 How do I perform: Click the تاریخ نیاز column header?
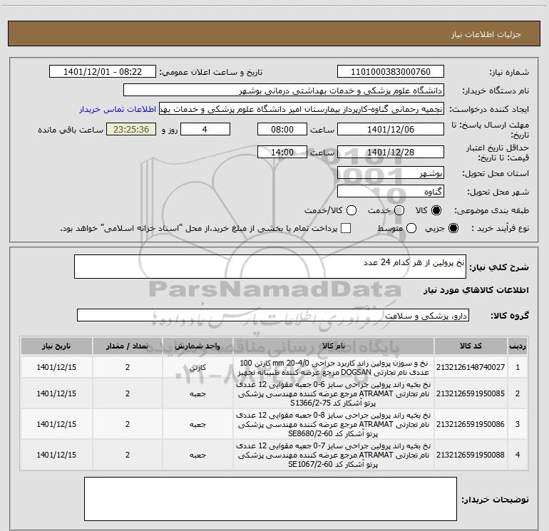56,346
